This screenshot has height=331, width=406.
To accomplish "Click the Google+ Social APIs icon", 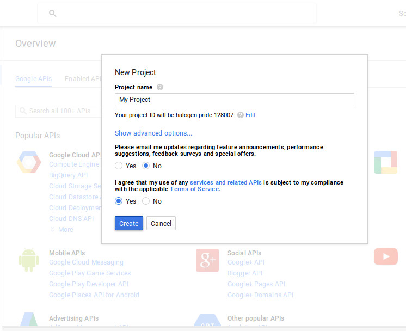I will click(207, 260).
